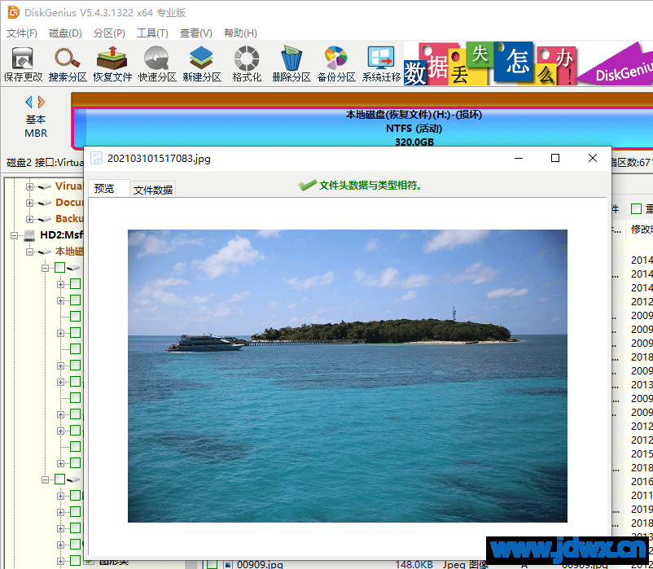Select the HD2:Msf disk icon in tree

[29, 235]
